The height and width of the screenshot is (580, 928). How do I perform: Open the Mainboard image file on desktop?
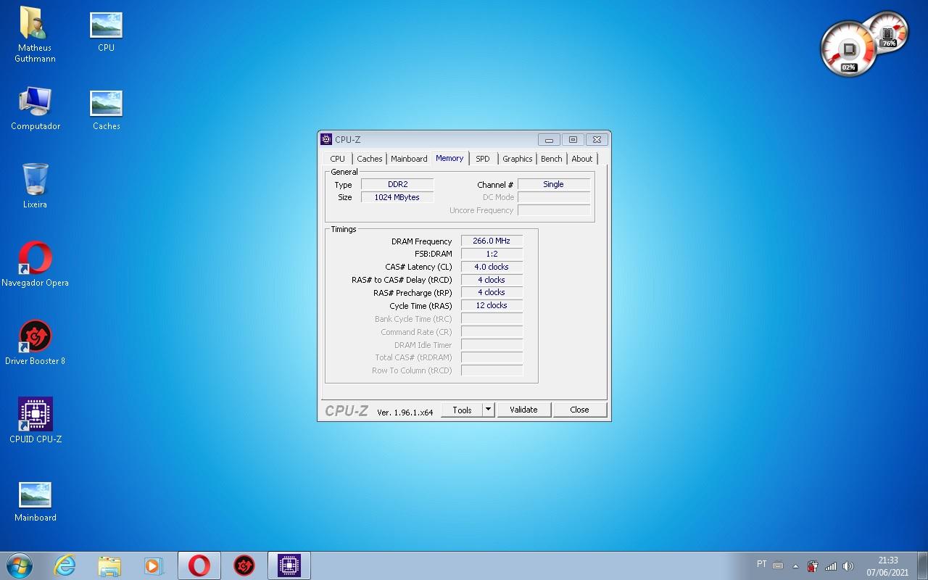[x=35, y=502]
